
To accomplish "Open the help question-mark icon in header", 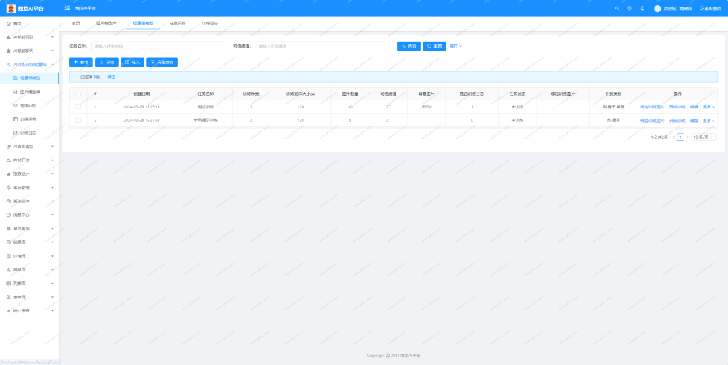I will point(629,8).
